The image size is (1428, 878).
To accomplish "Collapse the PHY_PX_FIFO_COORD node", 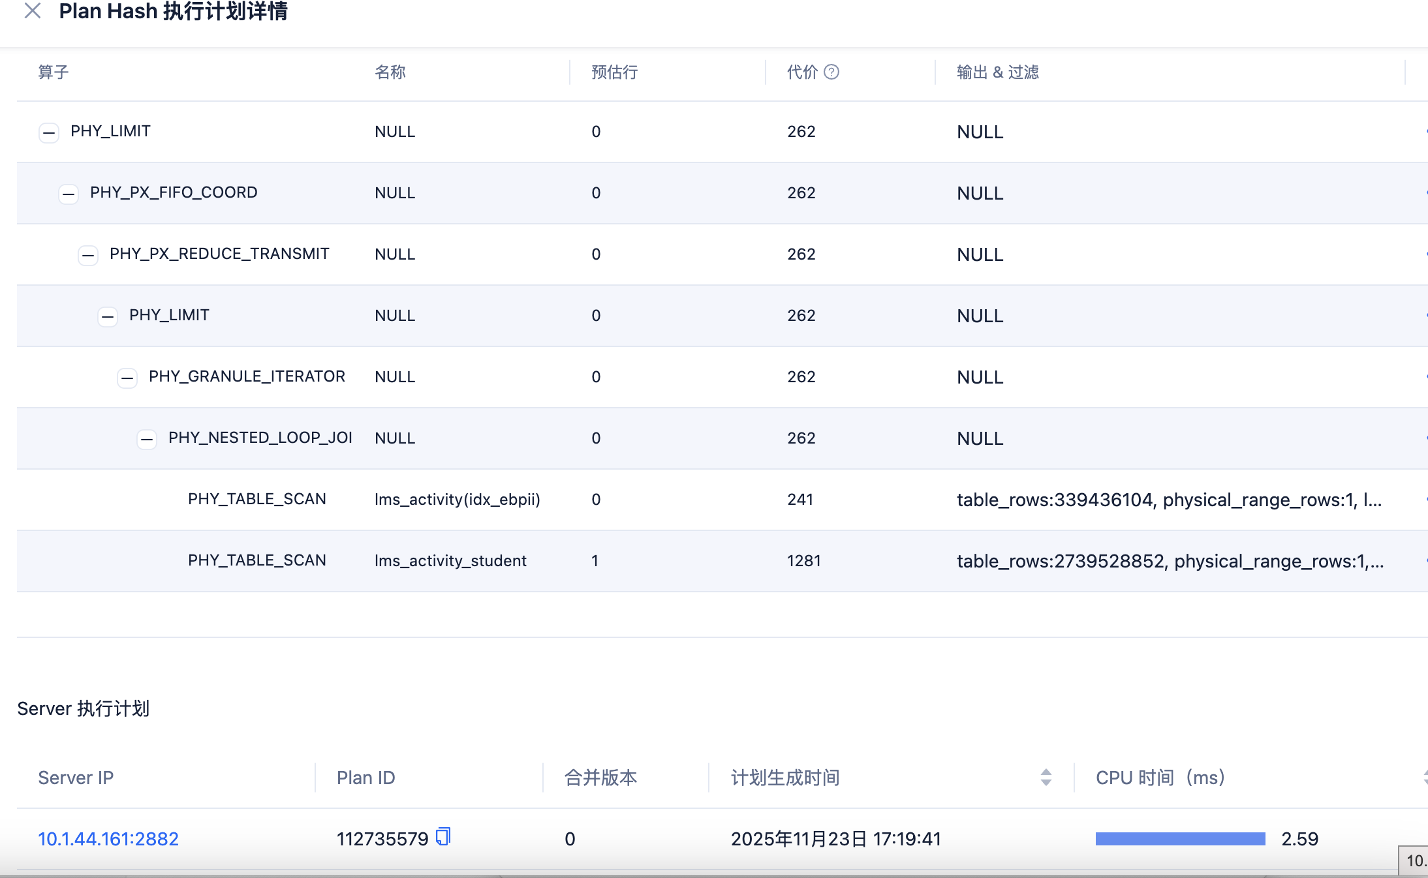I will 69,194.
